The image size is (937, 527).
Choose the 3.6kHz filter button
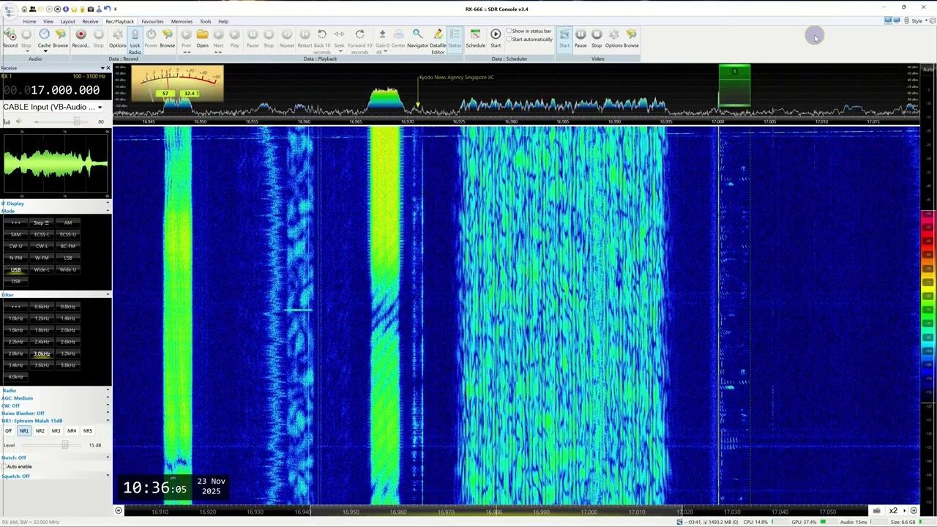point(42,365)
